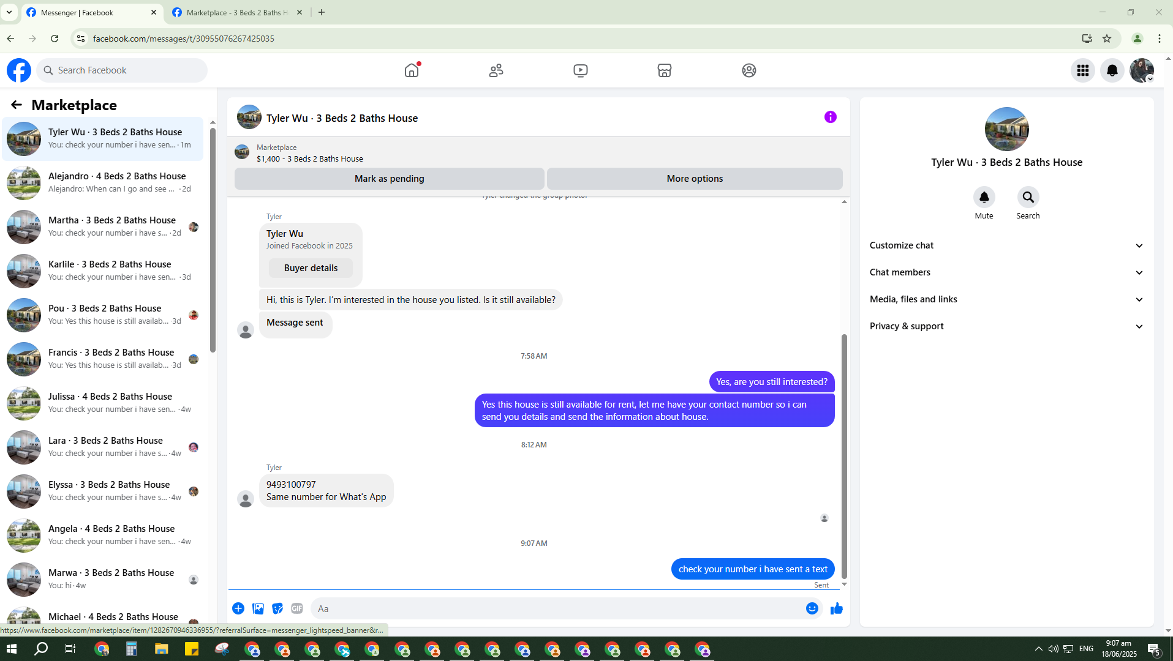Click the house thumbnail in right panel
This screenshot has height=661, width=1173.
(x=1006, y=129)
